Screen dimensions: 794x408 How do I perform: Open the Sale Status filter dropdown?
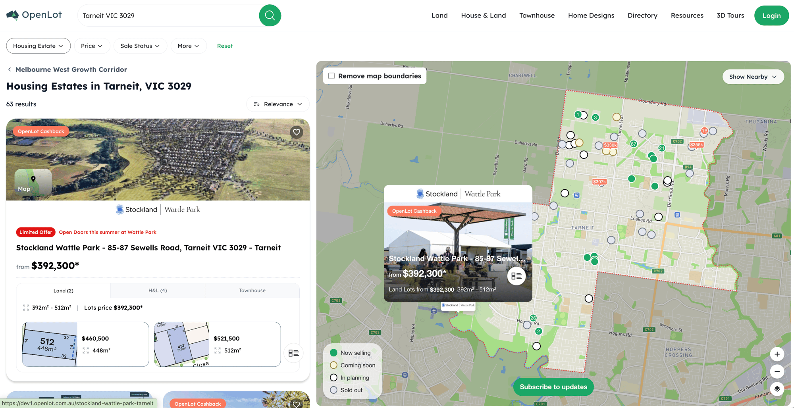point(140,46)
